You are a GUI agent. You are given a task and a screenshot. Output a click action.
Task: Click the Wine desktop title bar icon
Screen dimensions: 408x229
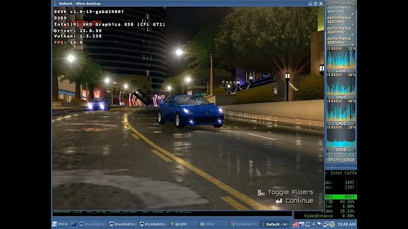coord(55,3)
